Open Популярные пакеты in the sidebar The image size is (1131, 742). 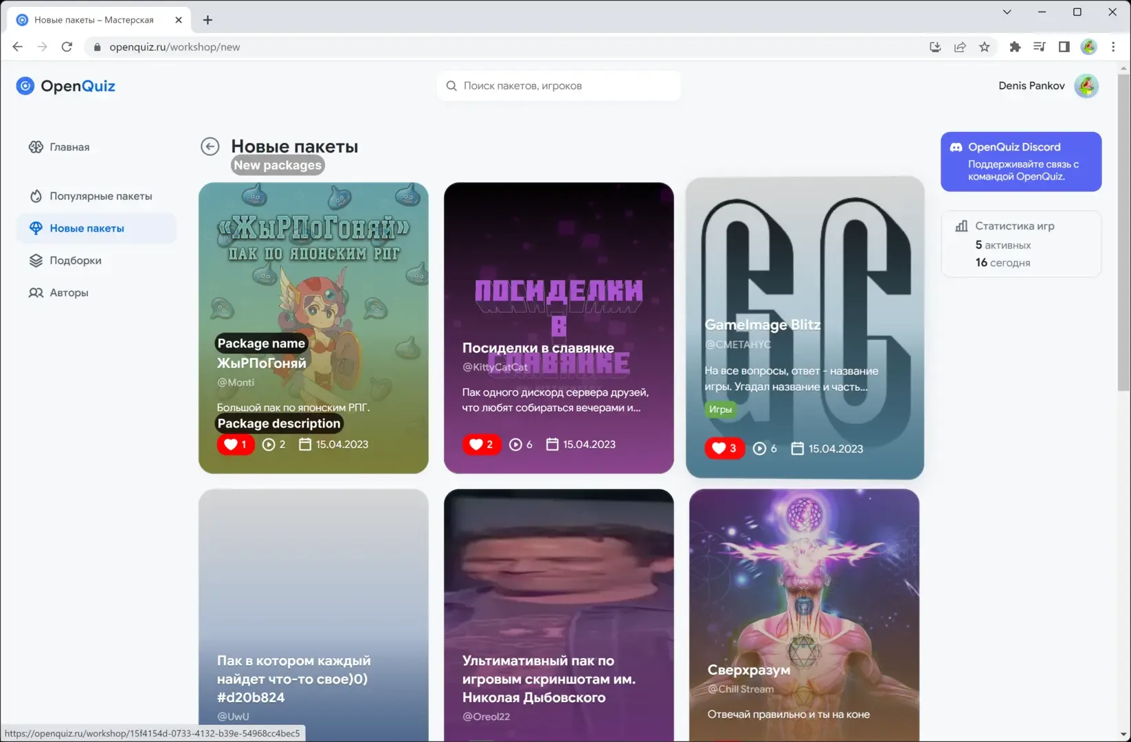coord(97,196)
